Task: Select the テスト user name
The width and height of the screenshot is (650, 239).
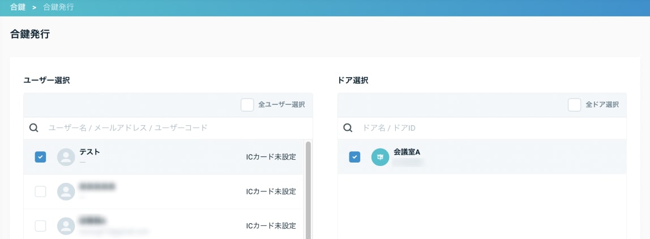Action: coord(90,152)
